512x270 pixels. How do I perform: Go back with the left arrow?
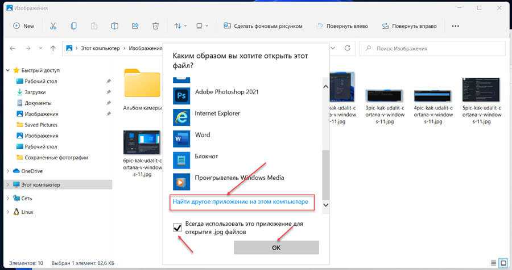(x=13, y=48)
